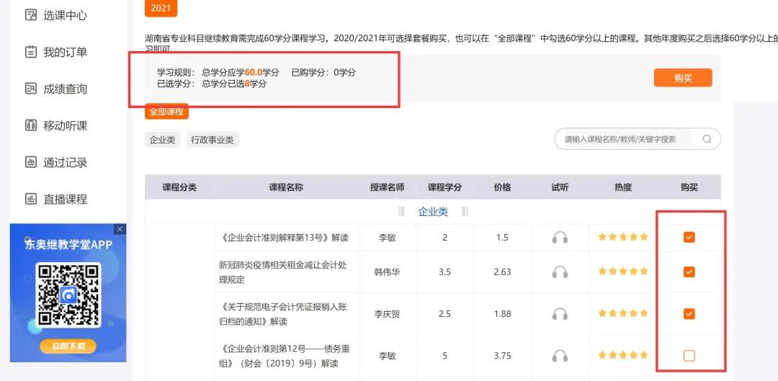Screen dimensions: 778x381
Task: Click headphone icon for 电子会计凭证报销入账 course
Action: [560, 314]
